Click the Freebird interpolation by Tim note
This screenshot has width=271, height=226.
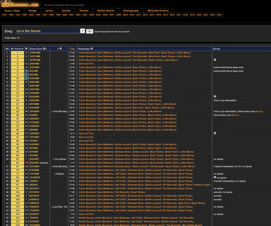pyautogui.click(x=232, y=166)
